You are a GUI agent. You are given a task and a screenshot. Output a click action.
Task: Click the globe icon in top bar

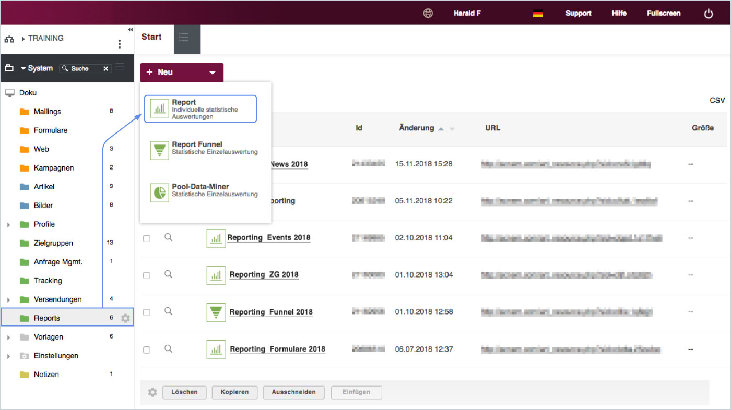428,14
